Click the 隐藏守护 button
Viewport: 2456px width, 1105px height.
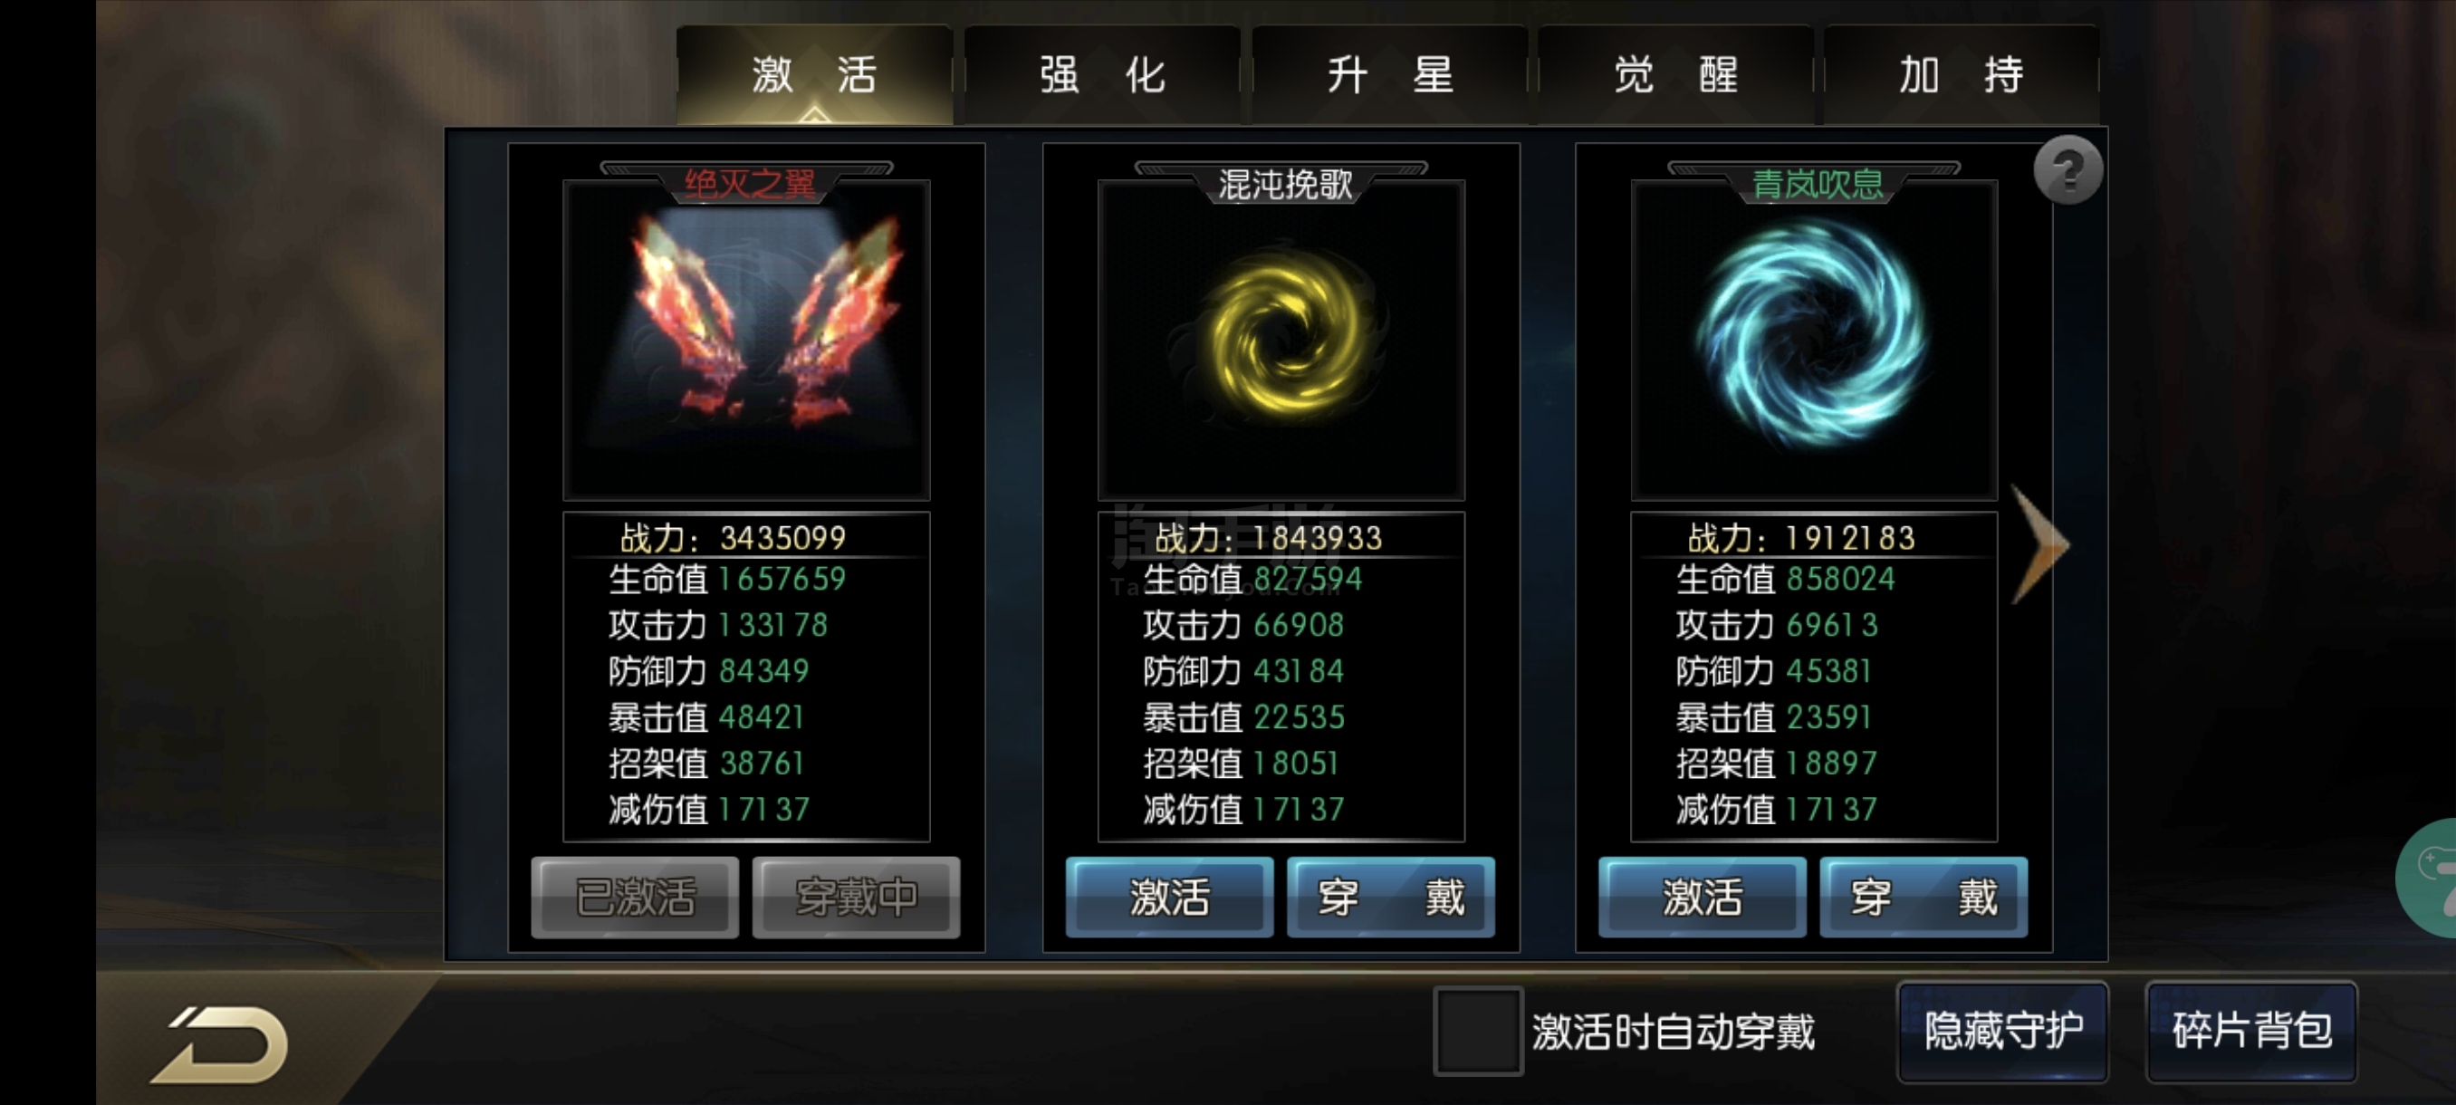point(2002,1031)
